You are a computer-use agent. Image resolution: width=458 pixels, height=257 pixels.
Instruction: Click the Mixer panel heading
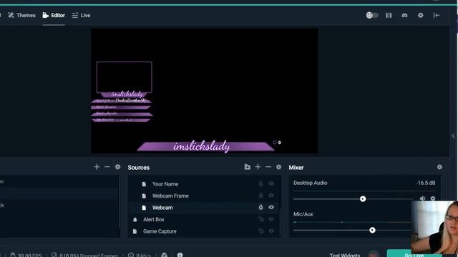(296, 168)
